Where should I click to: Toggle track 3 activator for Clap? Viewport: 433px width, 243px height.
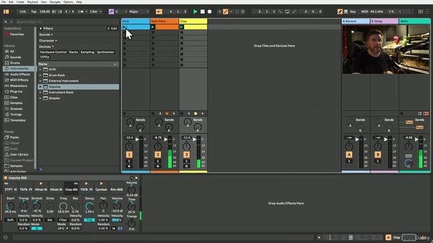(187, 155)
